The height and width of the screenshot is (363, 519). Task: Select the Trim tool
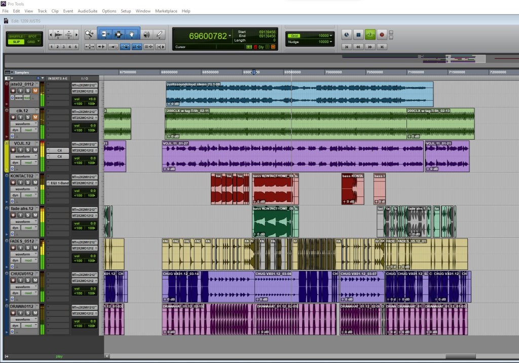click(x=104, y=34)
